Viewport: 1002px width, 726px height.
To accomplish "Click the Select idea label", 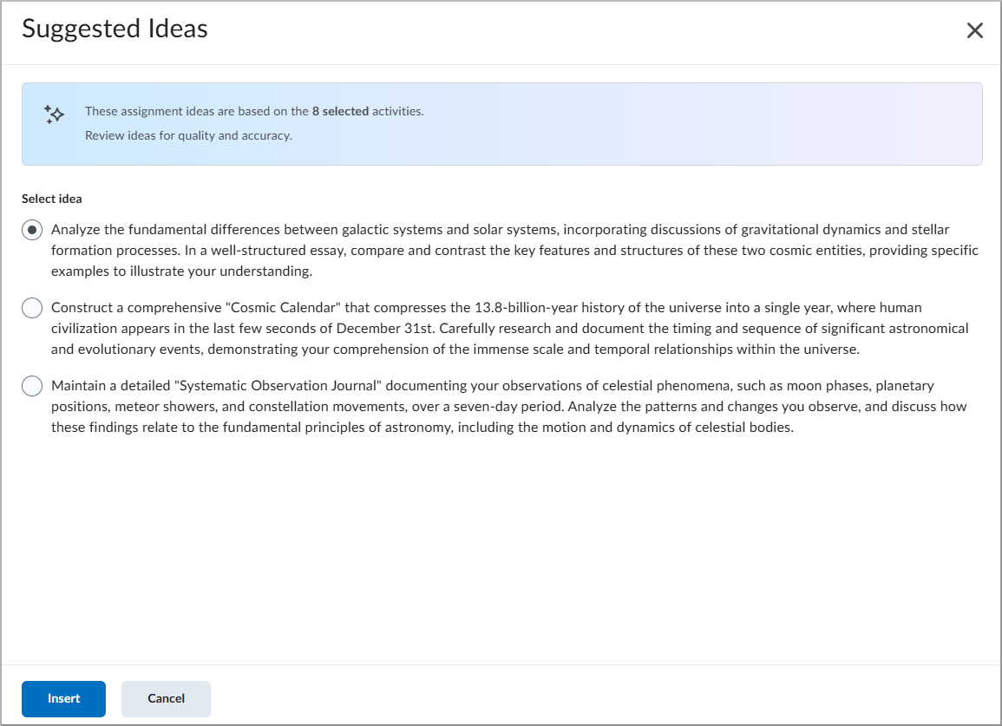I will pyautogui.click(x=50, y=199).
